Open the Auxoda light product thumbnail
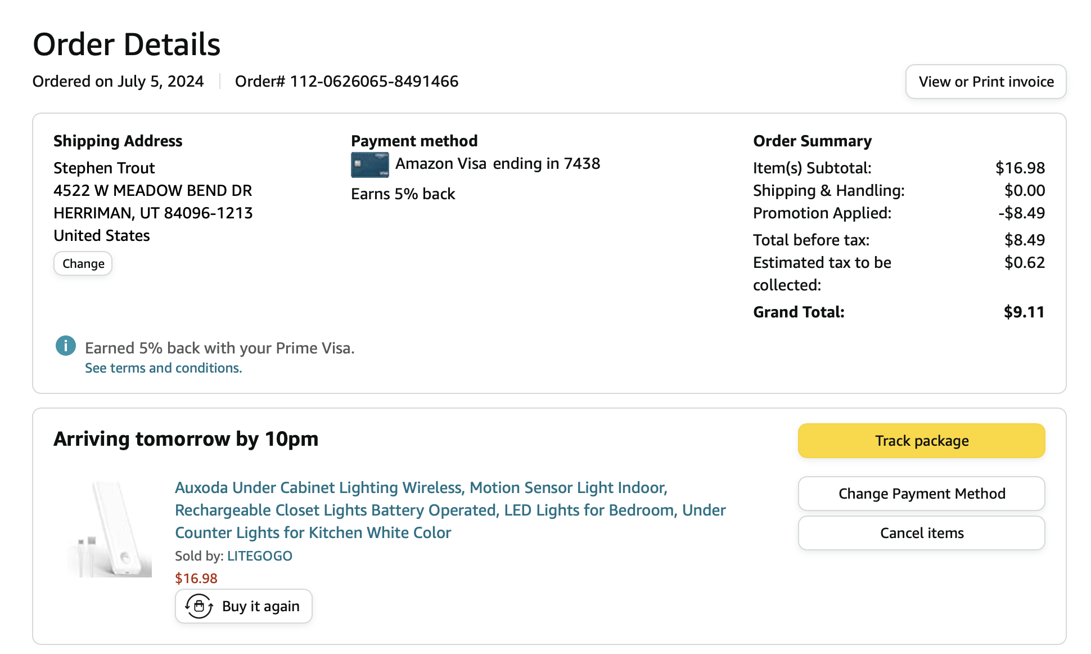 [x=110, y=529]
